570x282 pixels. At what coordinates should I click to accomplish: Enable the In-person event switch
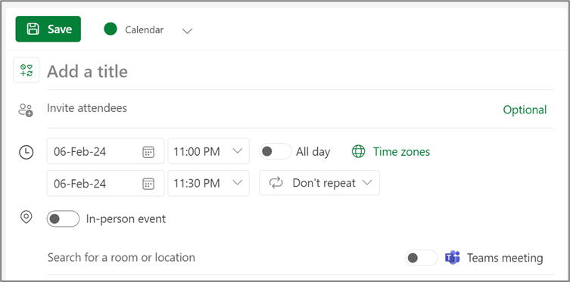point(63,218)
